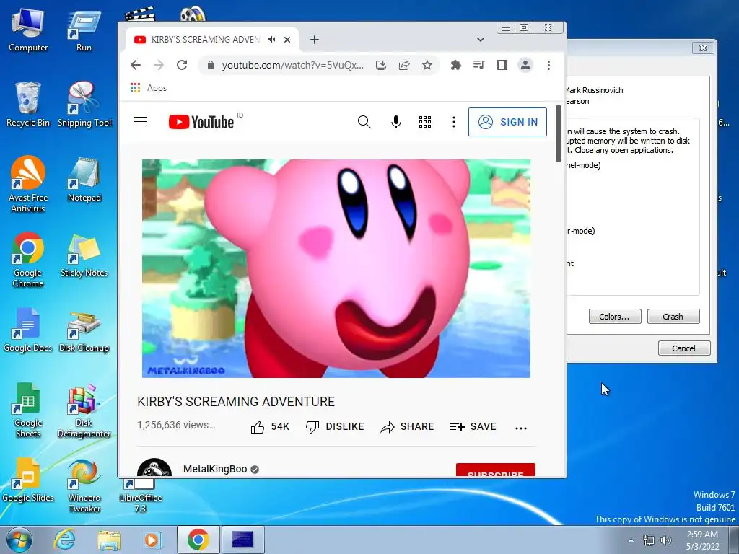
Task: Open the network tray icon
Action: pos(649,540)
